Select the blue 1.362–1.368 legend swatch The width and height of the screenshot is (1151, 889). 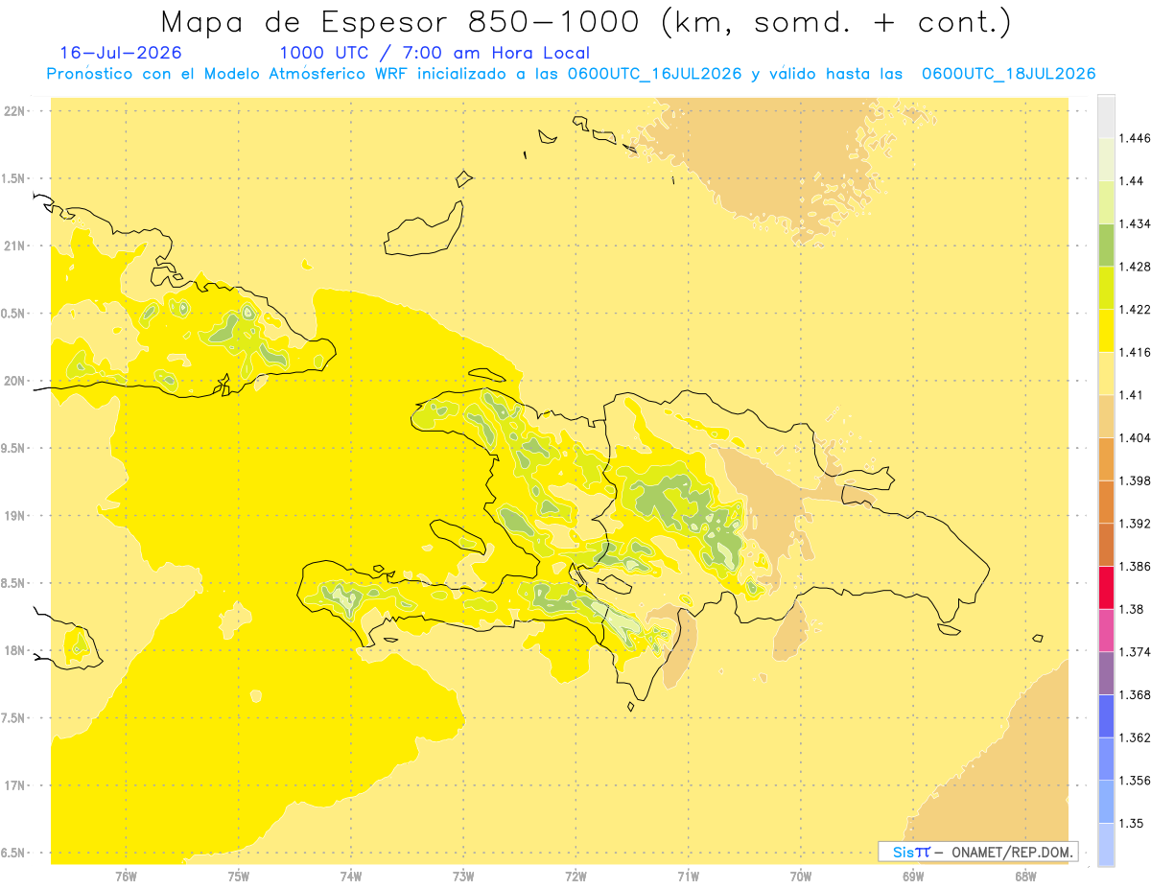(x=1106, y=716)
